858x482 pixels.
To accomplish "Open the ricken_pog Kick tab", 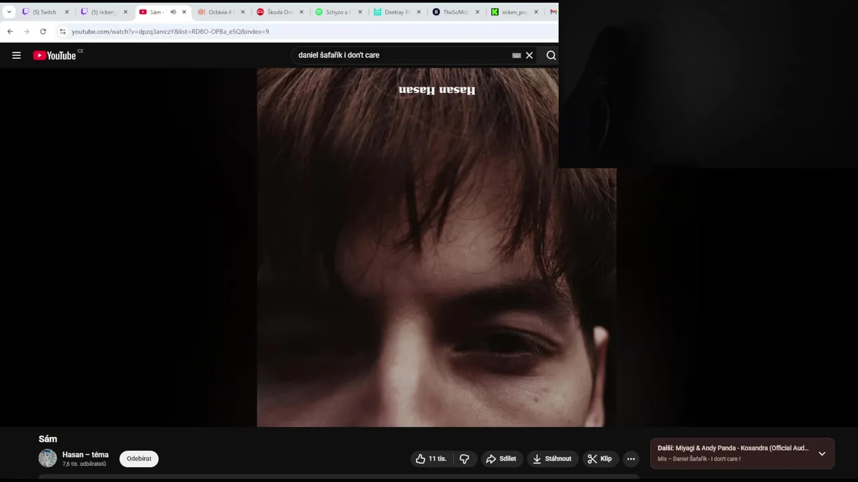I will [x=514, y=12].
